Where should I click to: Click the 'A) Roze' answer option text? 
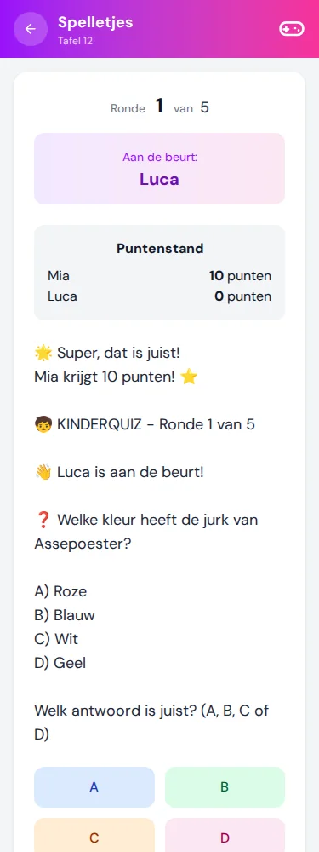click(x=60, y=591)
